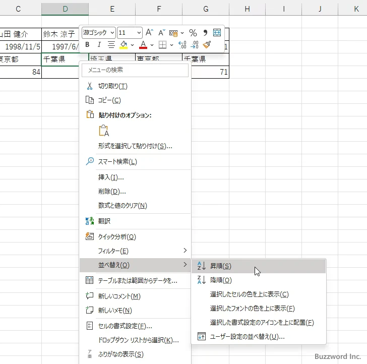Click the merge and center icon
This screenshot has width=367, height=364.
217,33
